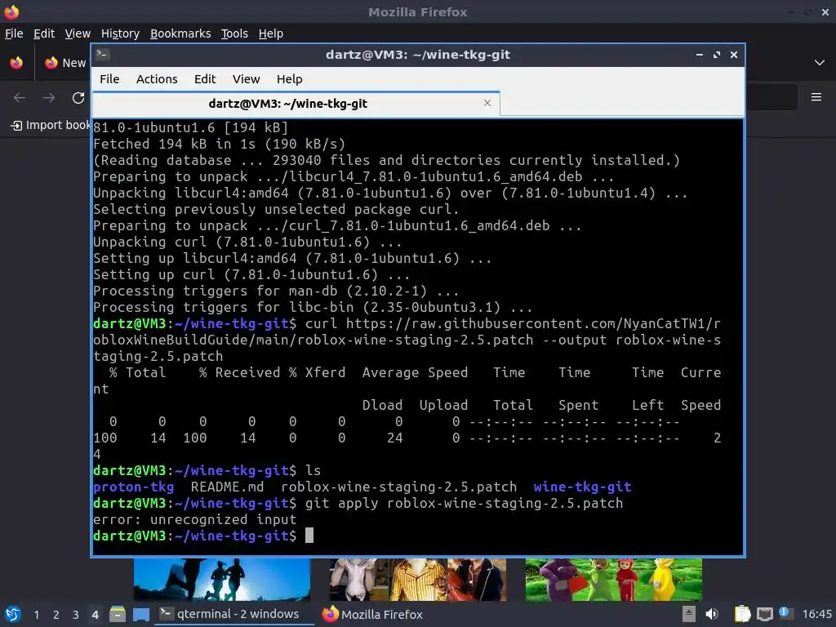Image resolution: width=836 pixels, height=627 pixels.
Task: Open the terminal Edit menu
Action: (205, 79)
